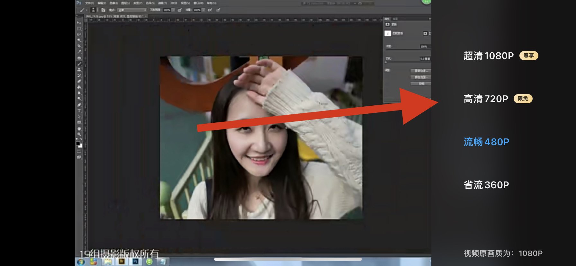Open the brush blend mode dropdown
Image resolution: width=576 pixels, height=266 pixels.
coord(132,10)
